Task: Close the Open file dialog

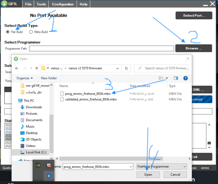Action: [188, 59]
